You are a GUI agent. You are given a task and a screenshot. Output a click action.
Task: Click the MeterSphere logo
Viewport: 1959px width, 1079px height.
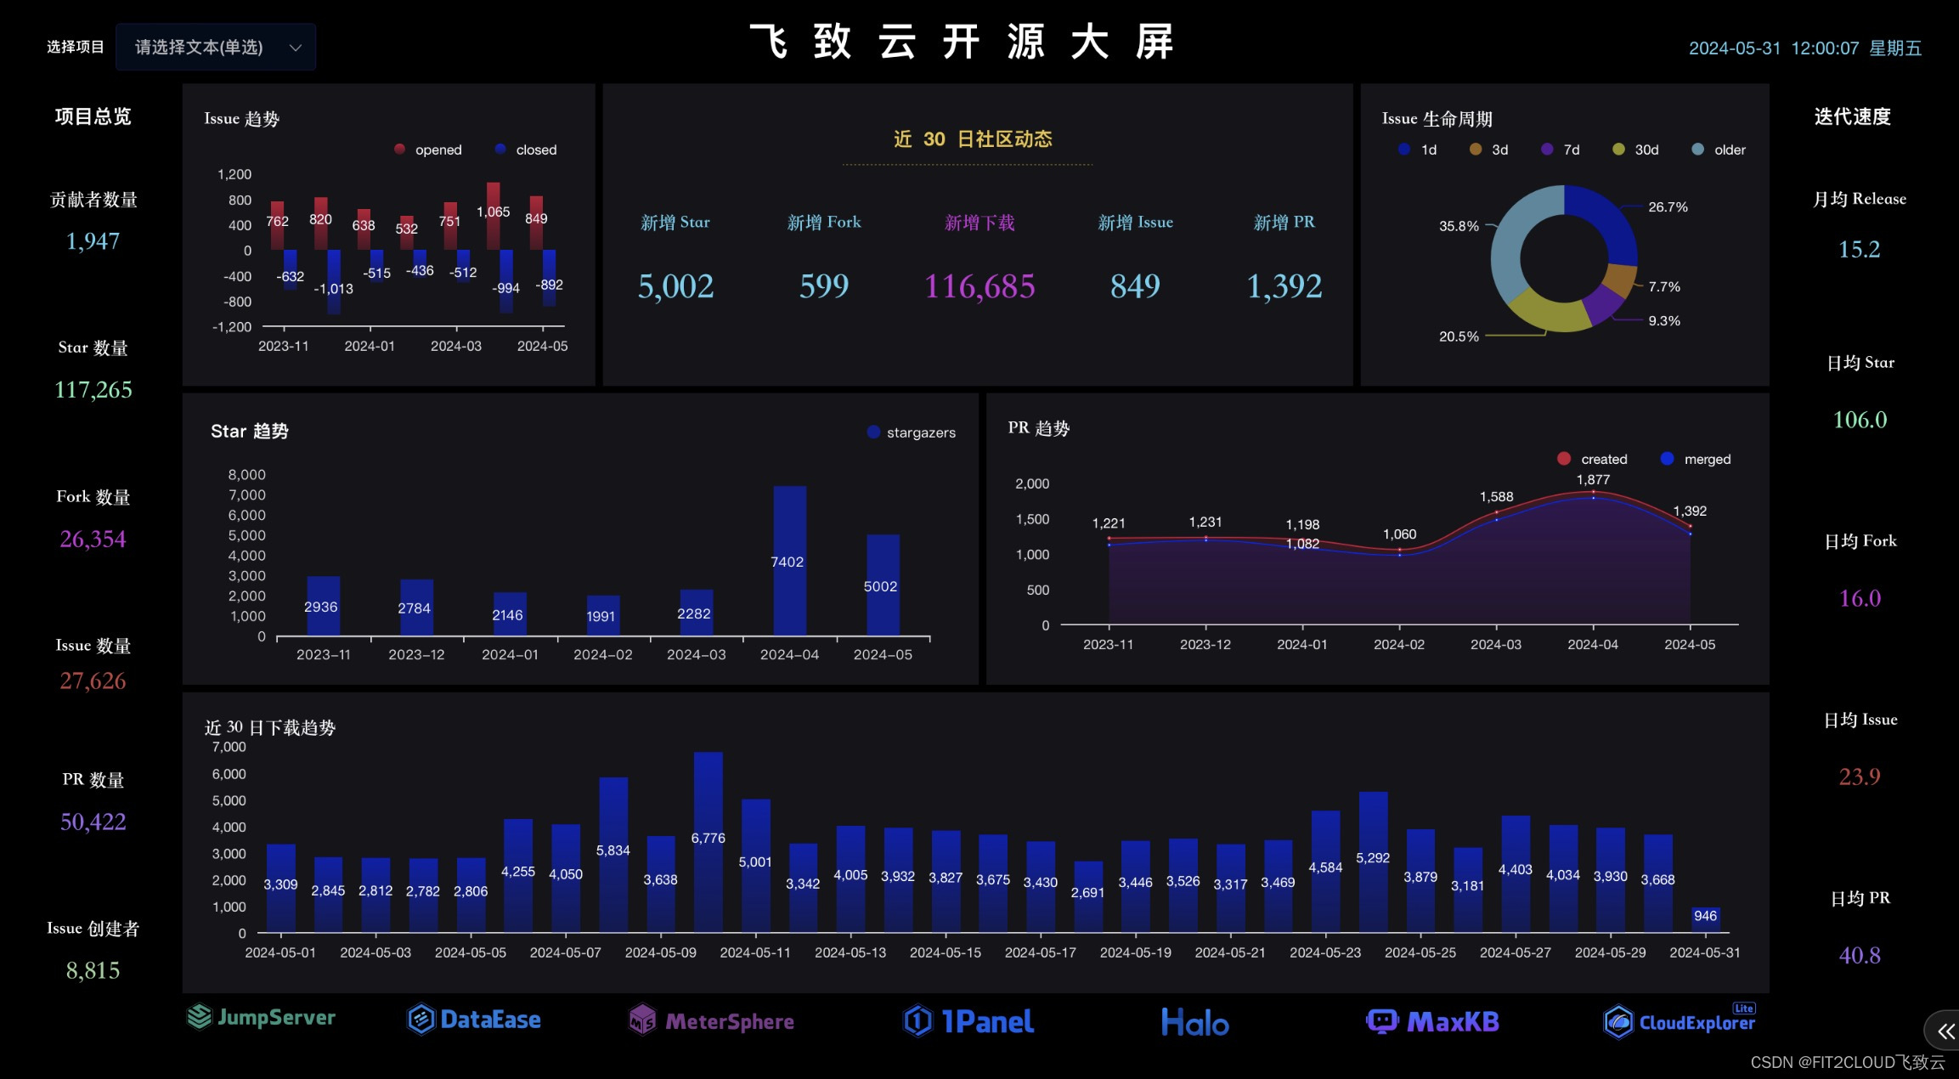click(x=711, y=1020)
